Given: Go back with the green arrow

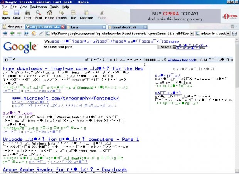Looking at the screenshot, I should pyautogui.click(x=12, y=33).
